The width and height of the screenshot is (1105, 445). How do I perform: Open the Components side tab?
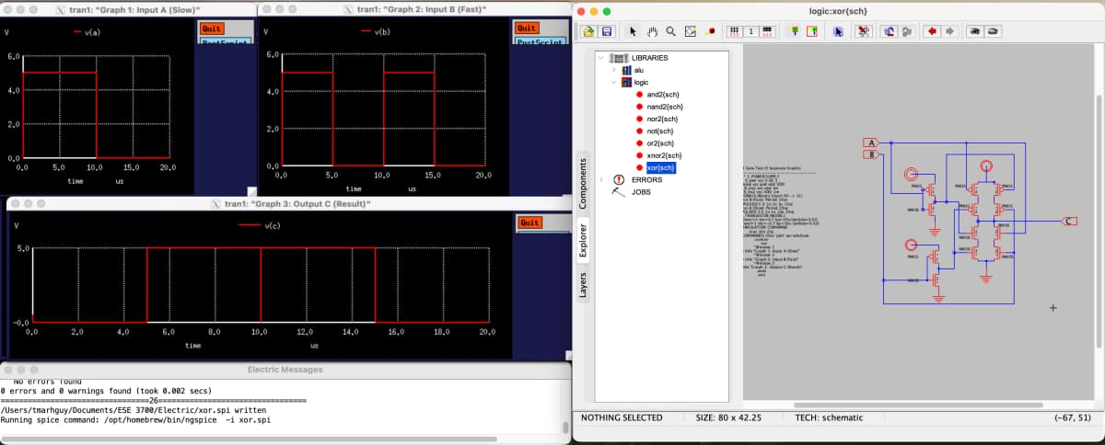[x=582, y=183]
